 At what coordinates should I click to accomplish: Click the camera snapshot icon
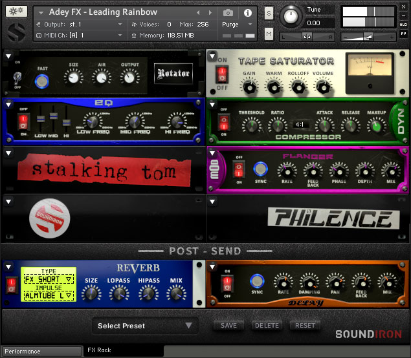228,12
